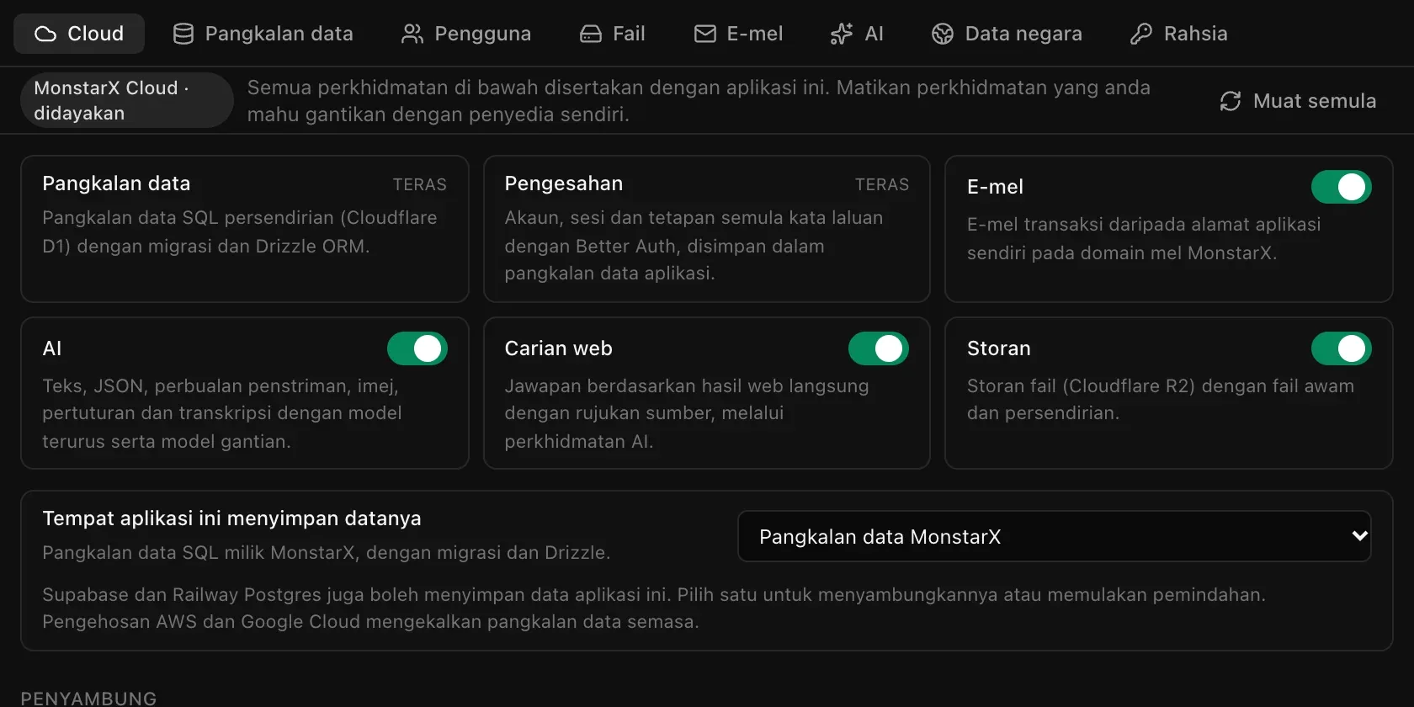
Task: Switch to the Pengguna tab
Action: tap(466, 34)
